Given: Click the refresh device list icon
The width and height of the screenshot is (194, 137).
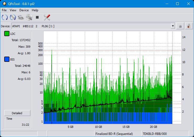Looking at the screenshot, I should pyautogui.click(x=5, y=17).
